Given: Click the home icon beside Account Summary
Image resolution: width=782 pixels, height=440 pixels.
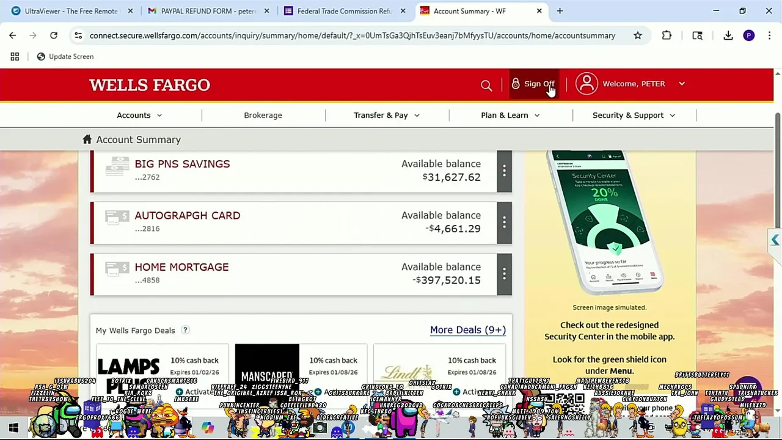Looking at the screenshot, I should (87, 139).
